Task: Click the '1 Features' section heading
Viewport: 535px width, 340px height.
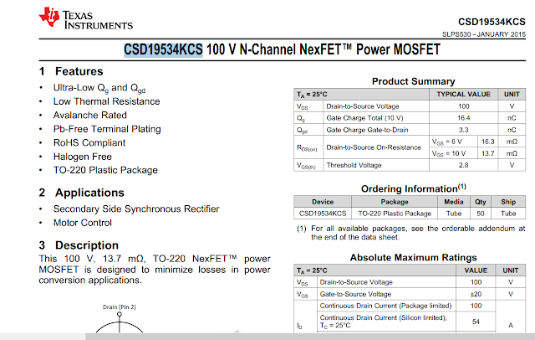Action: [71, 71]
